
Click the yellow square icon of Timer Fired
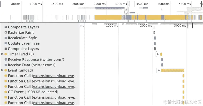(6, 54)
